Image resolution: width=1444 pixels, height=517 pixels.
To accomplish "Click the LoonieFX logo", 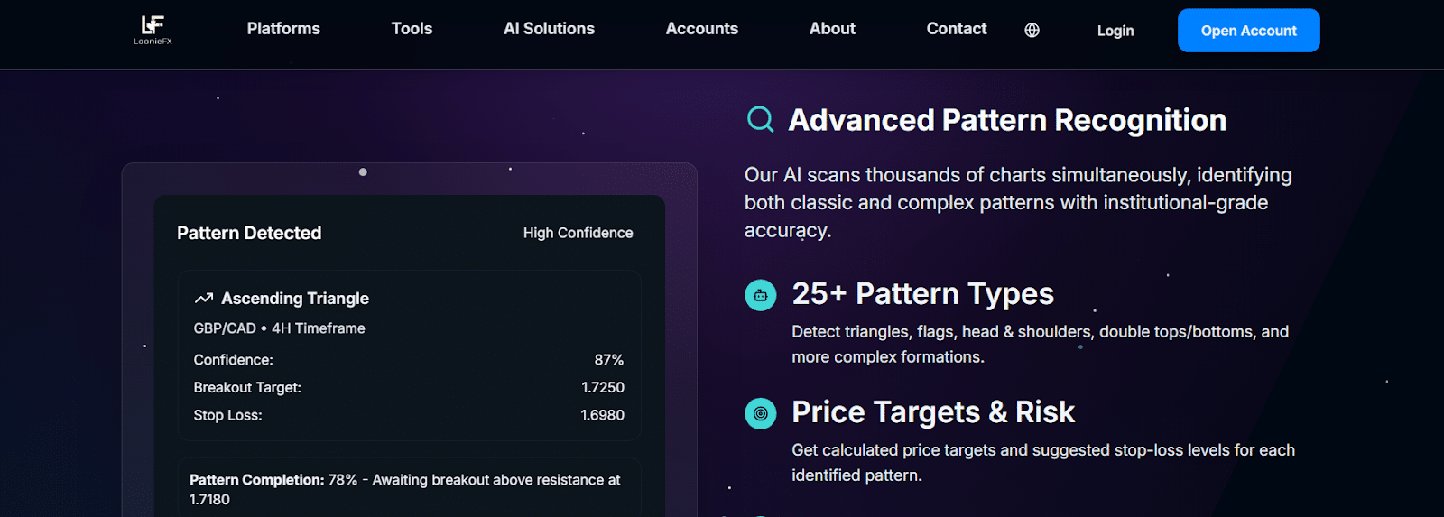I will (153, 30).
